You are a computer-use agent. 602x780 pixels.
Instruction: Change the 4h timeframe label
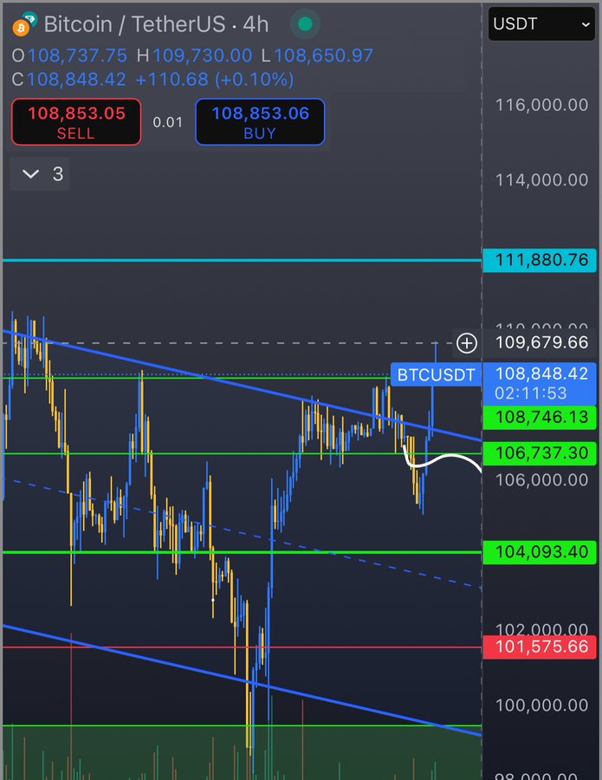click(256, 24)
